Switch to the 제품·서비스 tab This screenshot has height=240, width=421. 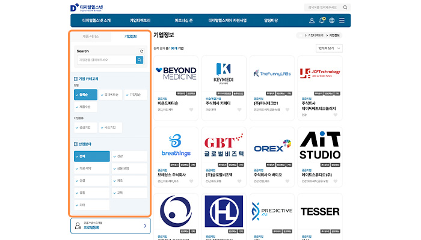click(x=90, y=36)
